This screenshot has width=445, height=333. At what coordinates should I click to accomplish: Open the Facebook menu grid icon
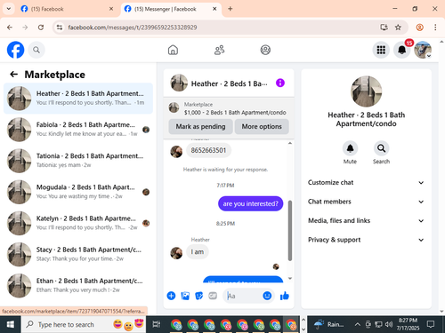381,50
